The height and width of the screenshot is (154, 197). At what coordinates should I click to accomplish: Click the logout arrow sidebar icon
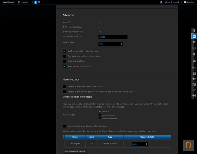coord(194,95)
